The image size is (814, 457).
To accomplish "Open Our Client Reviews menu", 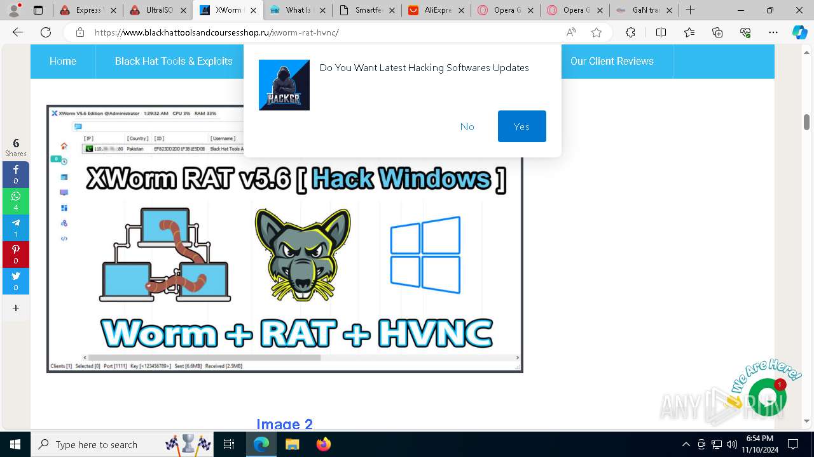I will 612,61.
